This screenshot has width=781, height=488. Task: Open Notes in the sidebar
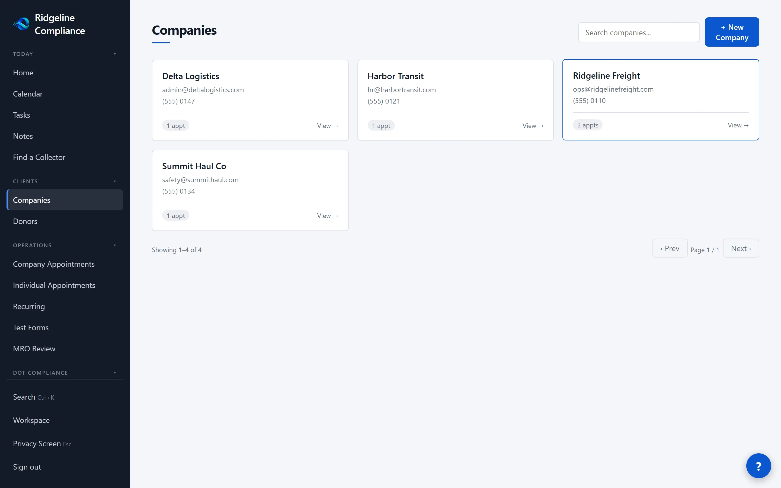[x=65, y=136]
